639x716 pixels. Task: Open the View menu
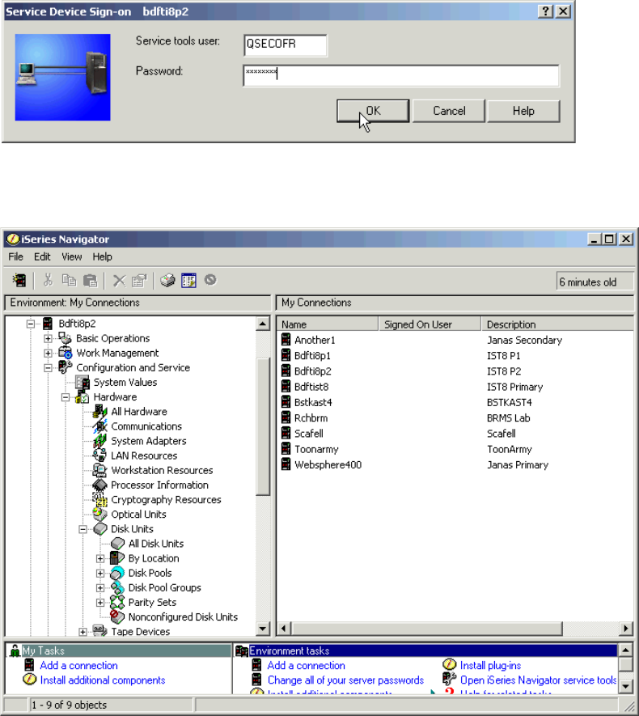(72, 256)
